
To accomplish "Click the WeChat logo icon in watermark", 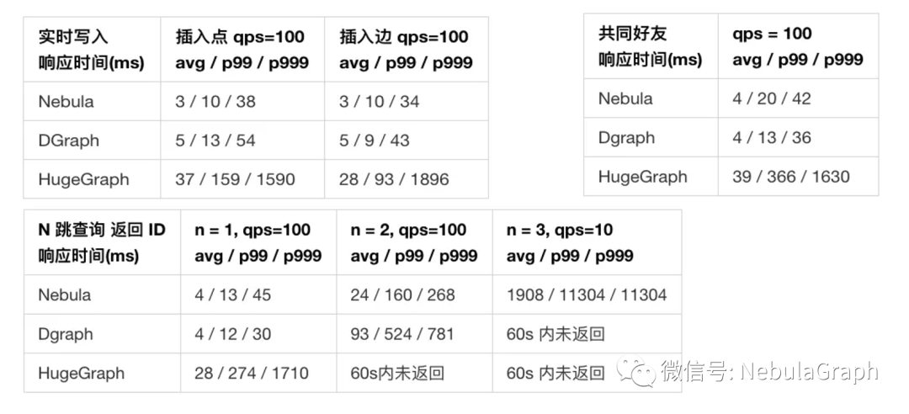I will 635,370.
